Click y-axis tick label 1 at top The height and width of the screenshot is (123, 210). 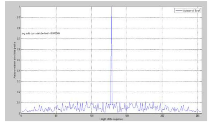(x=20, y=7)
